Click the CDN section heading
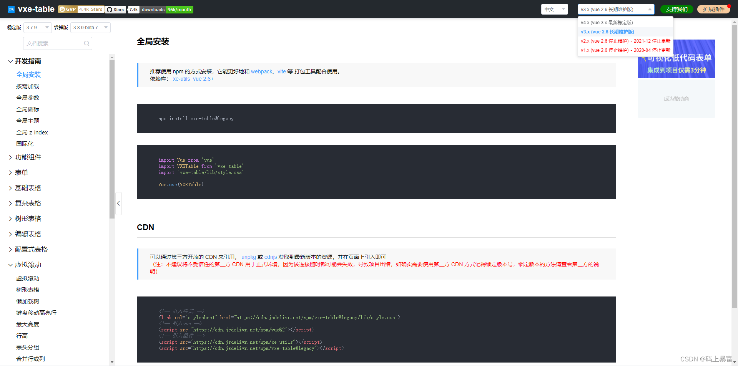The width and height of the screenshot is (738, 366). tap(145, 227)
